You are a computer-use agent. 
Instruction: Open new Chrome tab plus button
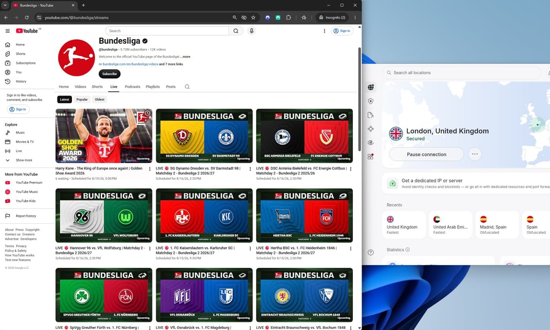[83, 5]
